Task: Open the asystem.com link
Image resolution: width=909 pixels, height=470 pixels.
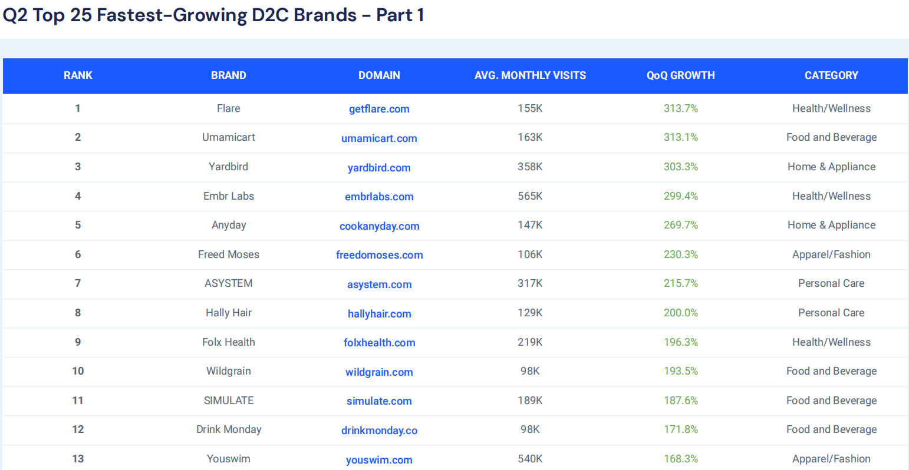Action: point(379,284)
